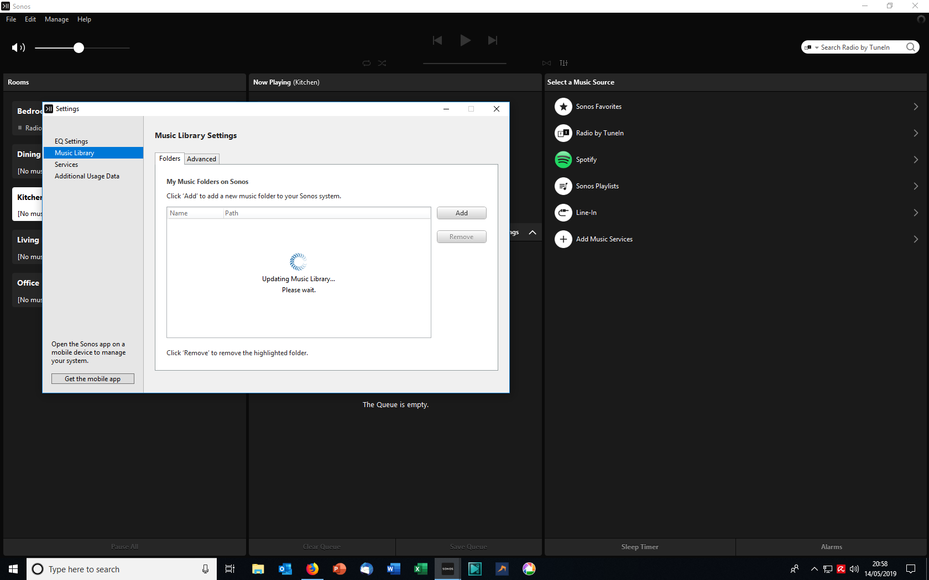Expand Line-In chevron
This screenshot has width=929, height=580.
click(x=916, y=213)
